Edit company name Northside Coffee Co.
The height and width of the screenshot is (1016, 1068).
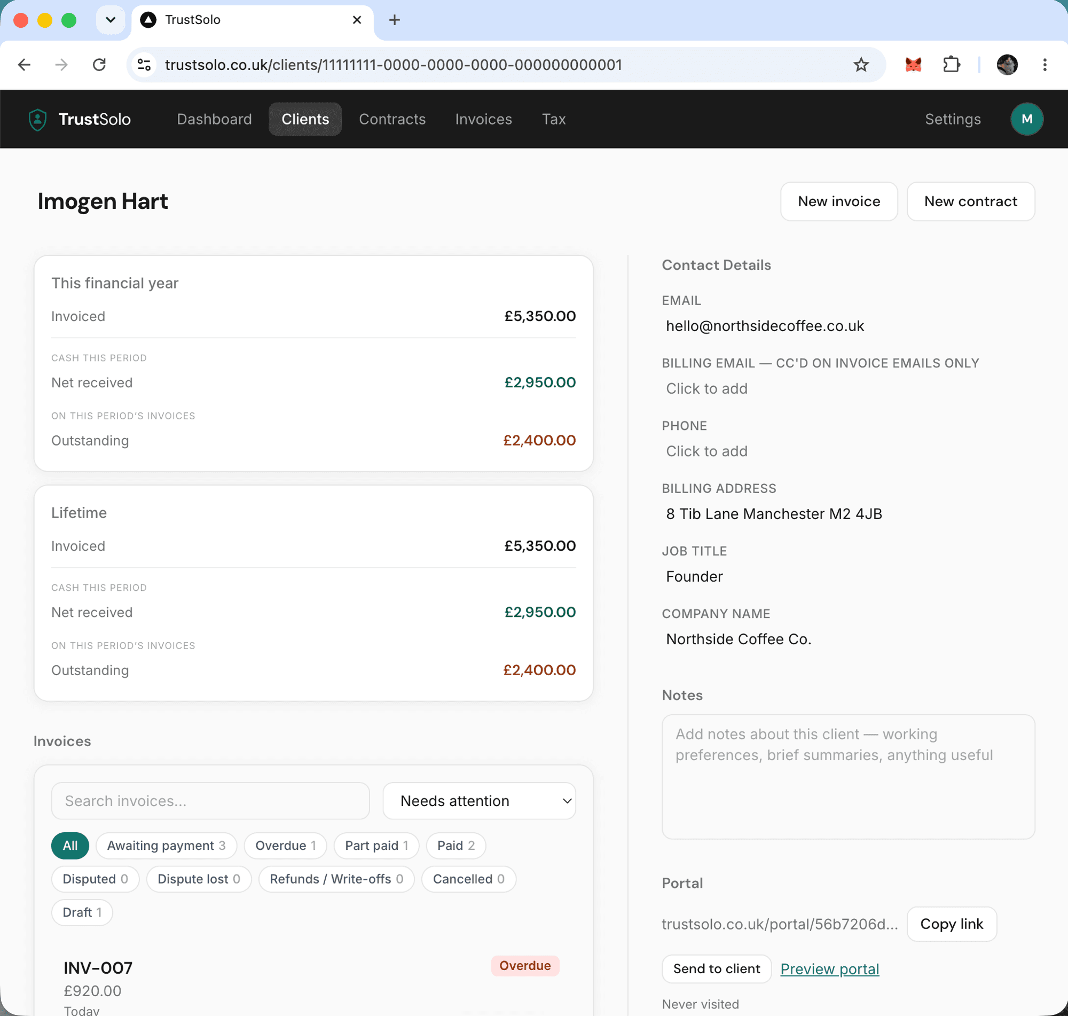[739, 639]
